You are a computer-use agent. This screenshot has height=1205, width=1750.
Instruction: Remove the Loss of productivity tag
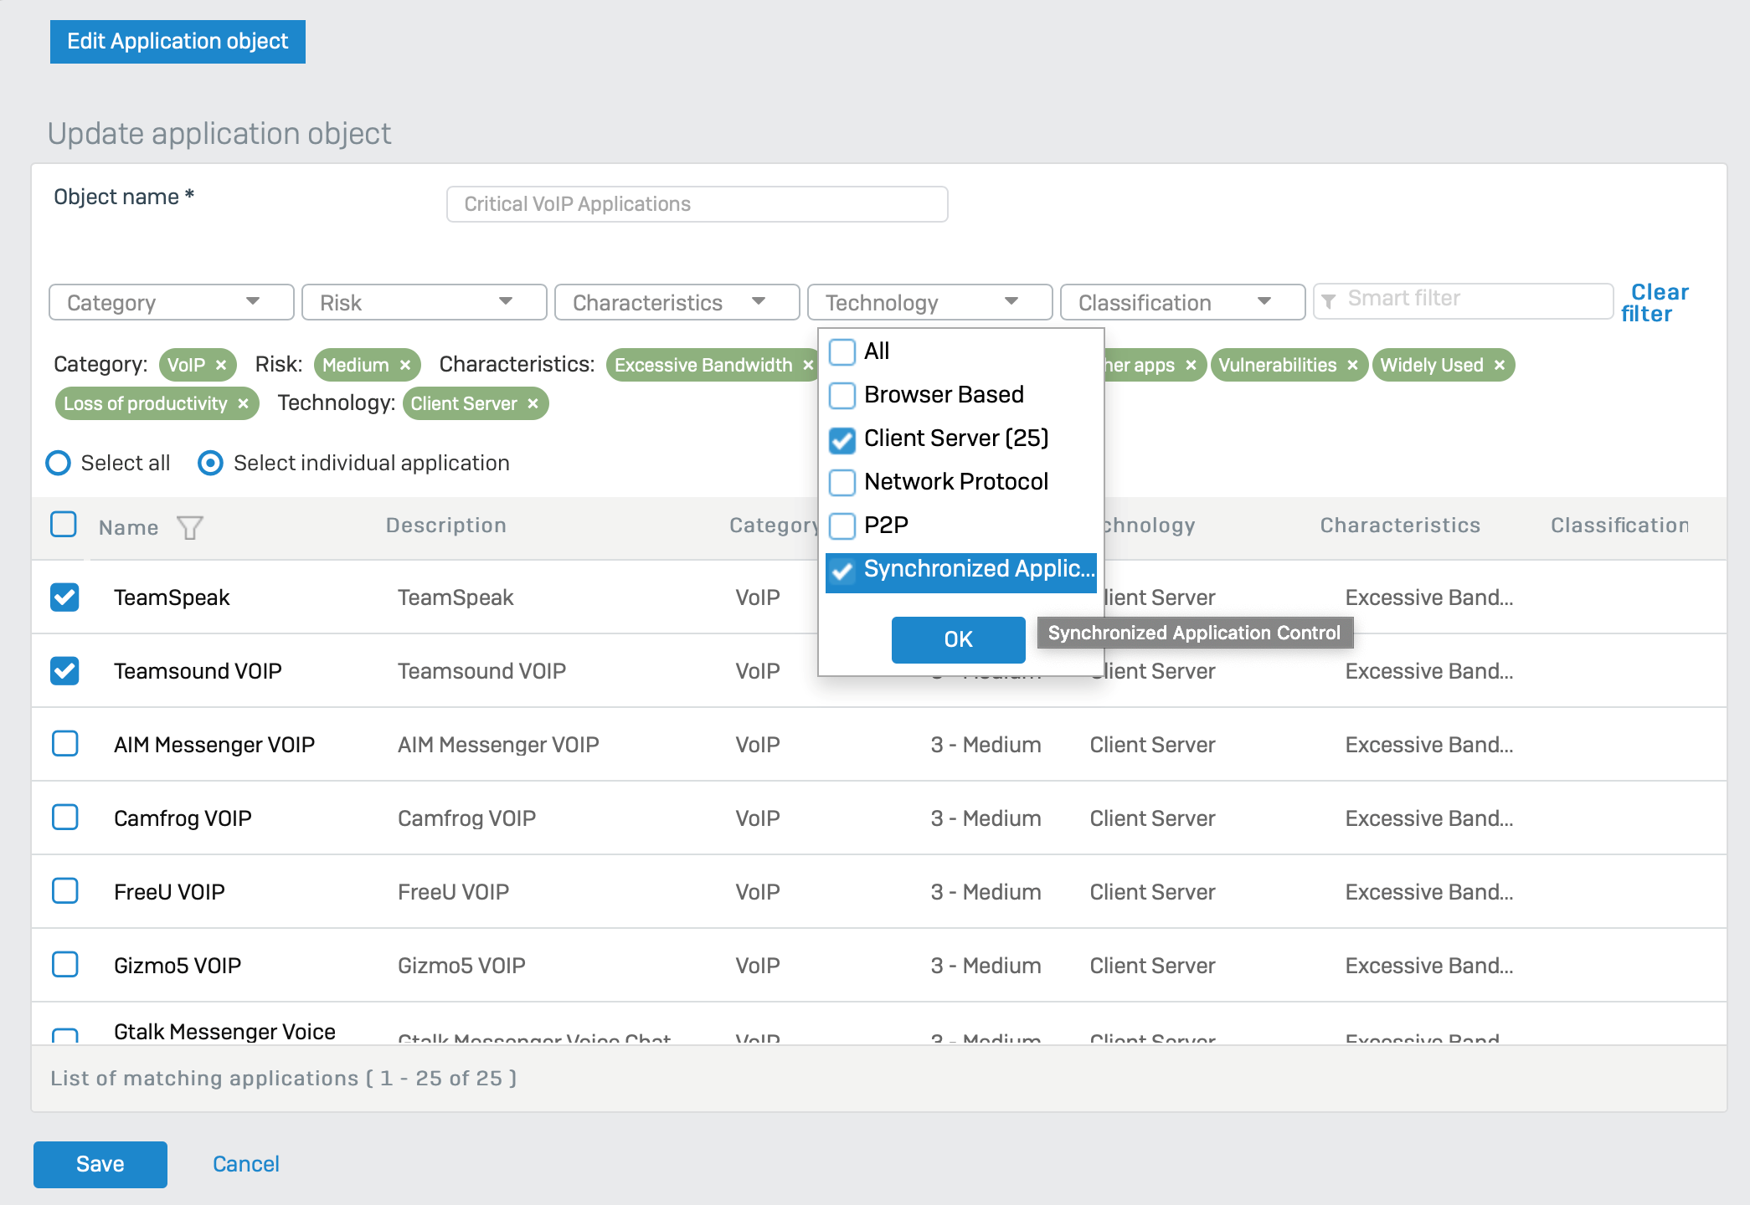pyautogui.click(x=243, y=404)
